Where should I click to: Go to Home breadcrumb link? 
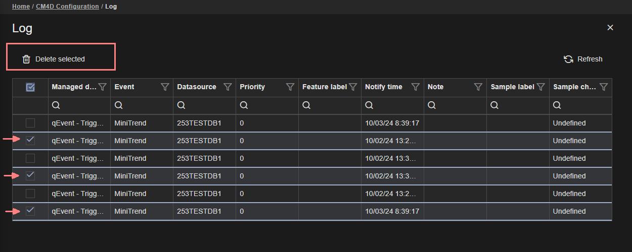21,7
